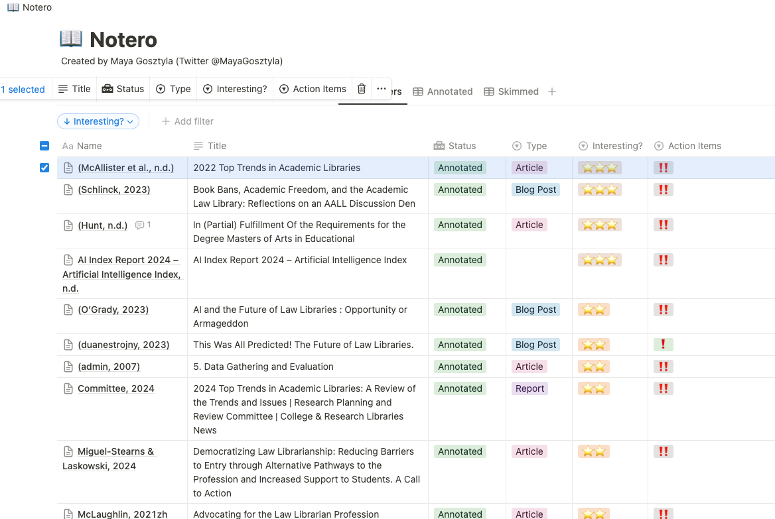Screen dimensions: 775x519
Task: Click page icon beside Committee, 2024
Action: [x=68, y=388]
